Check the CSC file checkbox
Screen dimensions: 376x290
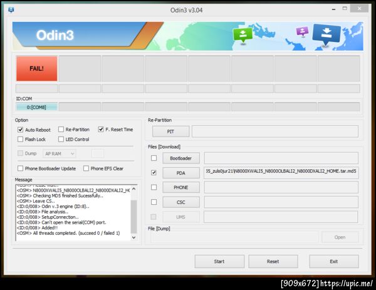pos(154,202)
